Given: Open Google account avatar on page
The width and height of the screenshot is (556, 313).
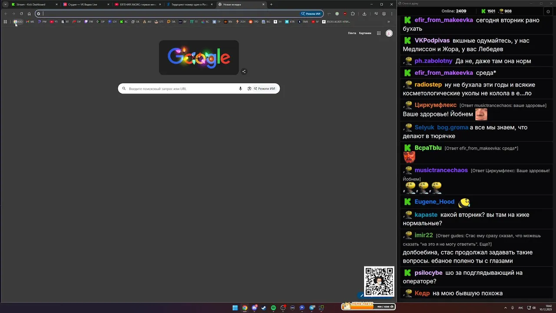Looking at the screenshot, I should (389, 33).
